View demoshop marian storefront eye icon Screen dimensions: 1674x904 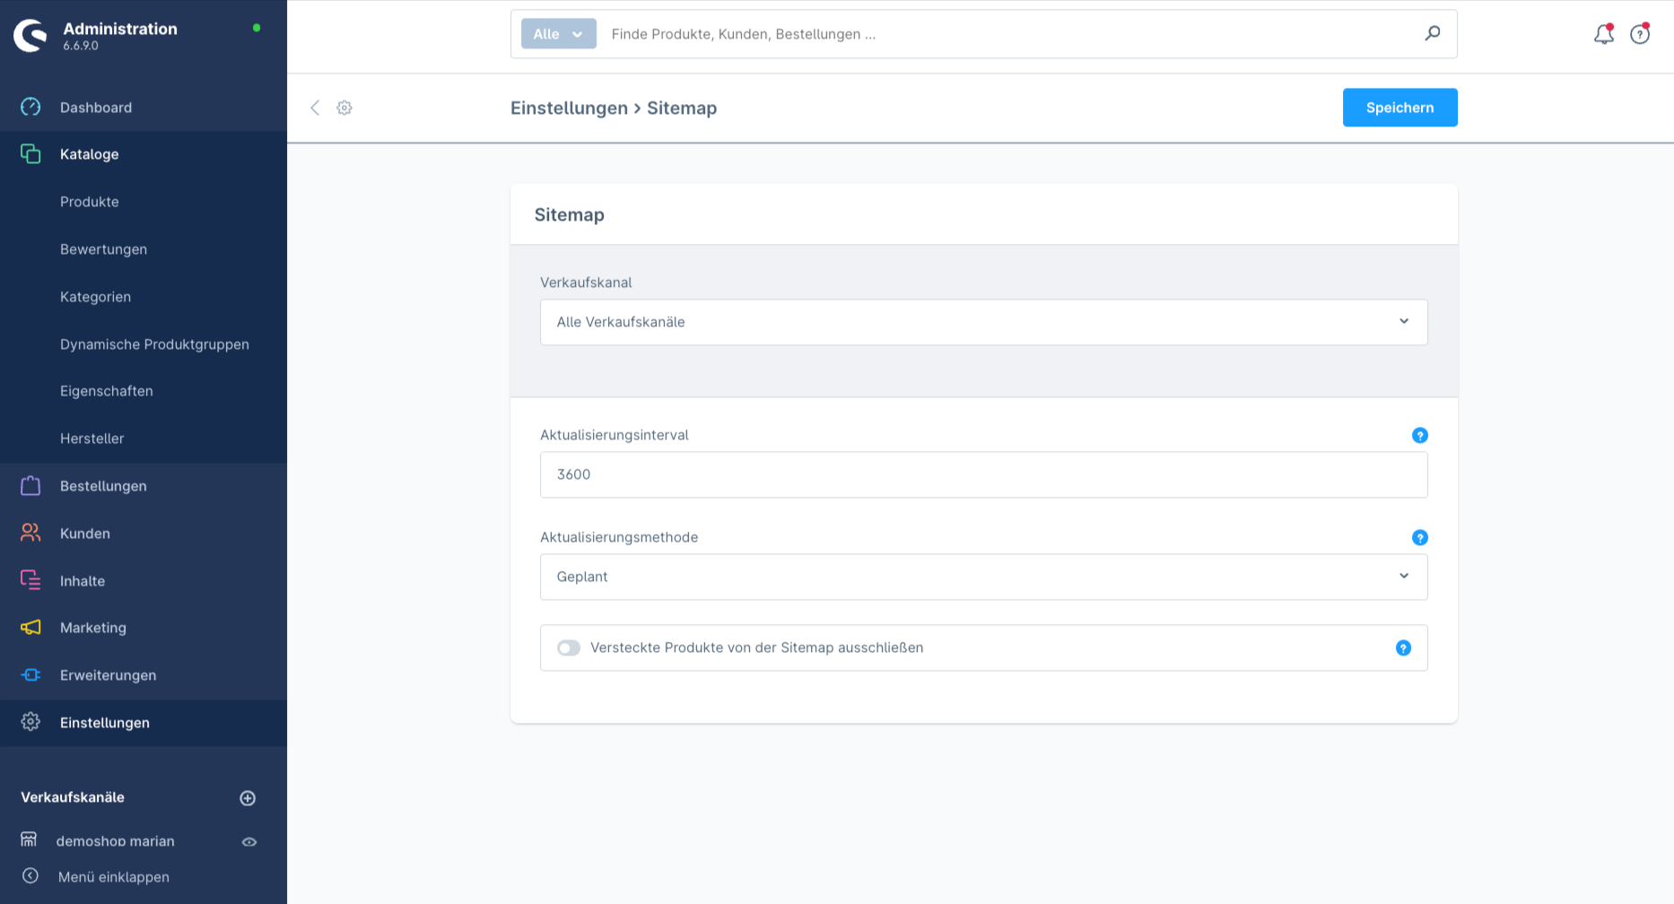[x=249, y=841]
